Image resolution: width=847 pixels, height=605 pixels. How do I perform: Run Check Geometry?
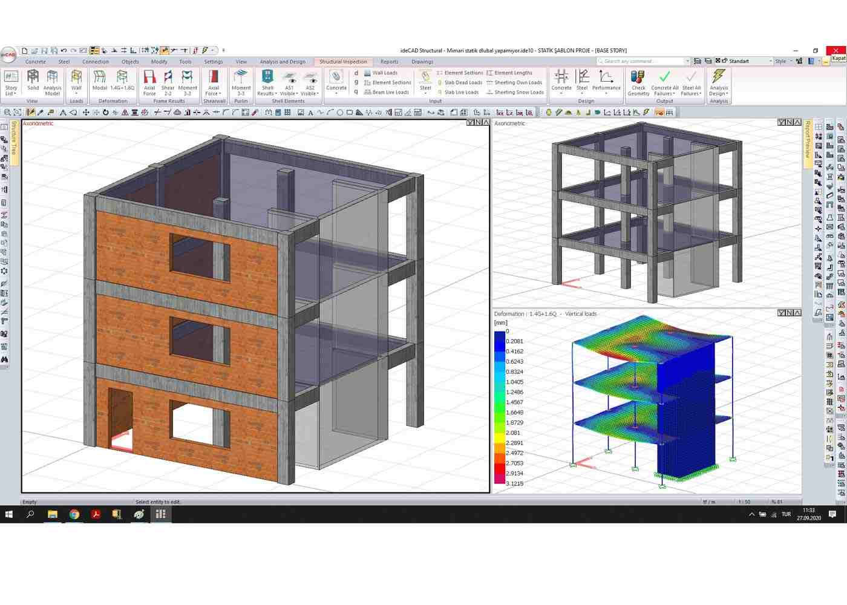click(638, 82)
